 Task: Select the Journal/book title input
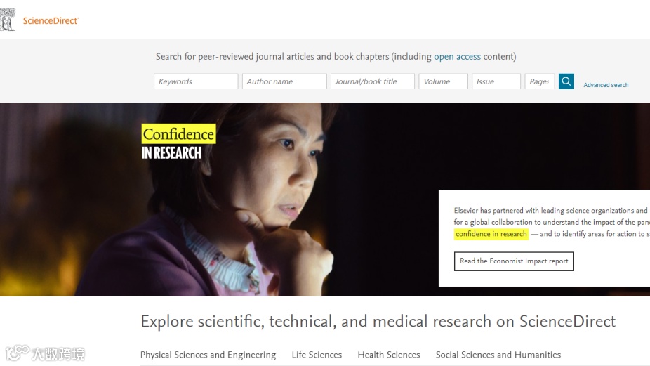[x=372, y=81]
